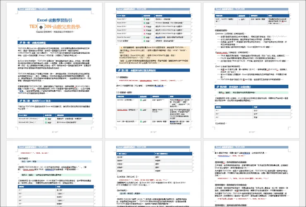Click the page number footer on page two

(x=153, y=132)
